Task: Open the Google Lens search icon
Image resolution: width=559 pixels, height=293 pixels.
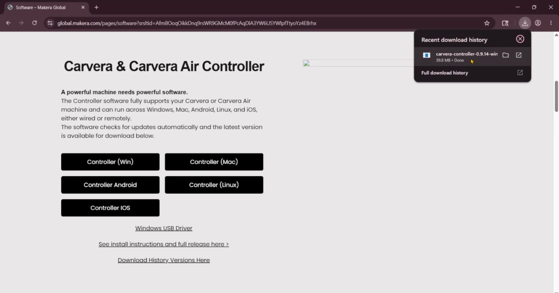Action: click(505, 23)
